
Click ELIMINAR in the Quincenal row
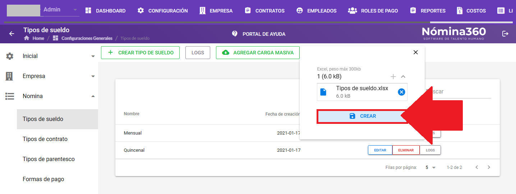coord(406,150)
